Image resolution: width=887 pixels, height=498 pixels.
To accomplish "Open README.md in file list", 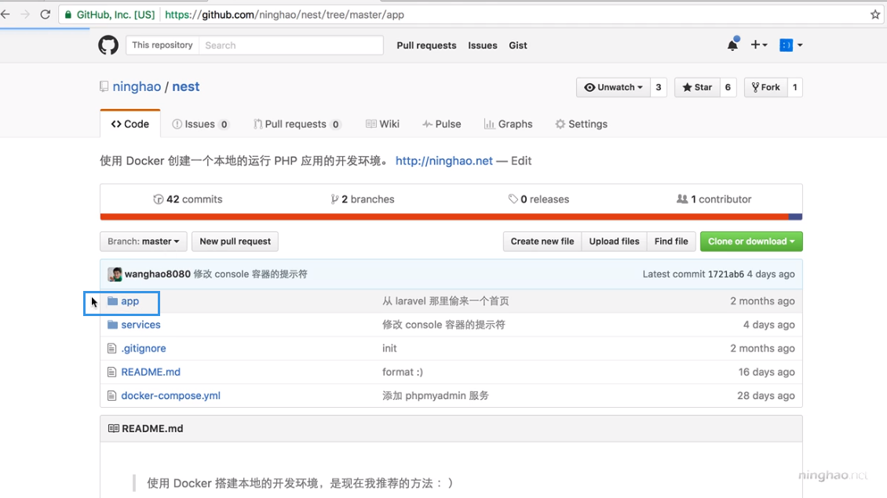I will point(151,372).
